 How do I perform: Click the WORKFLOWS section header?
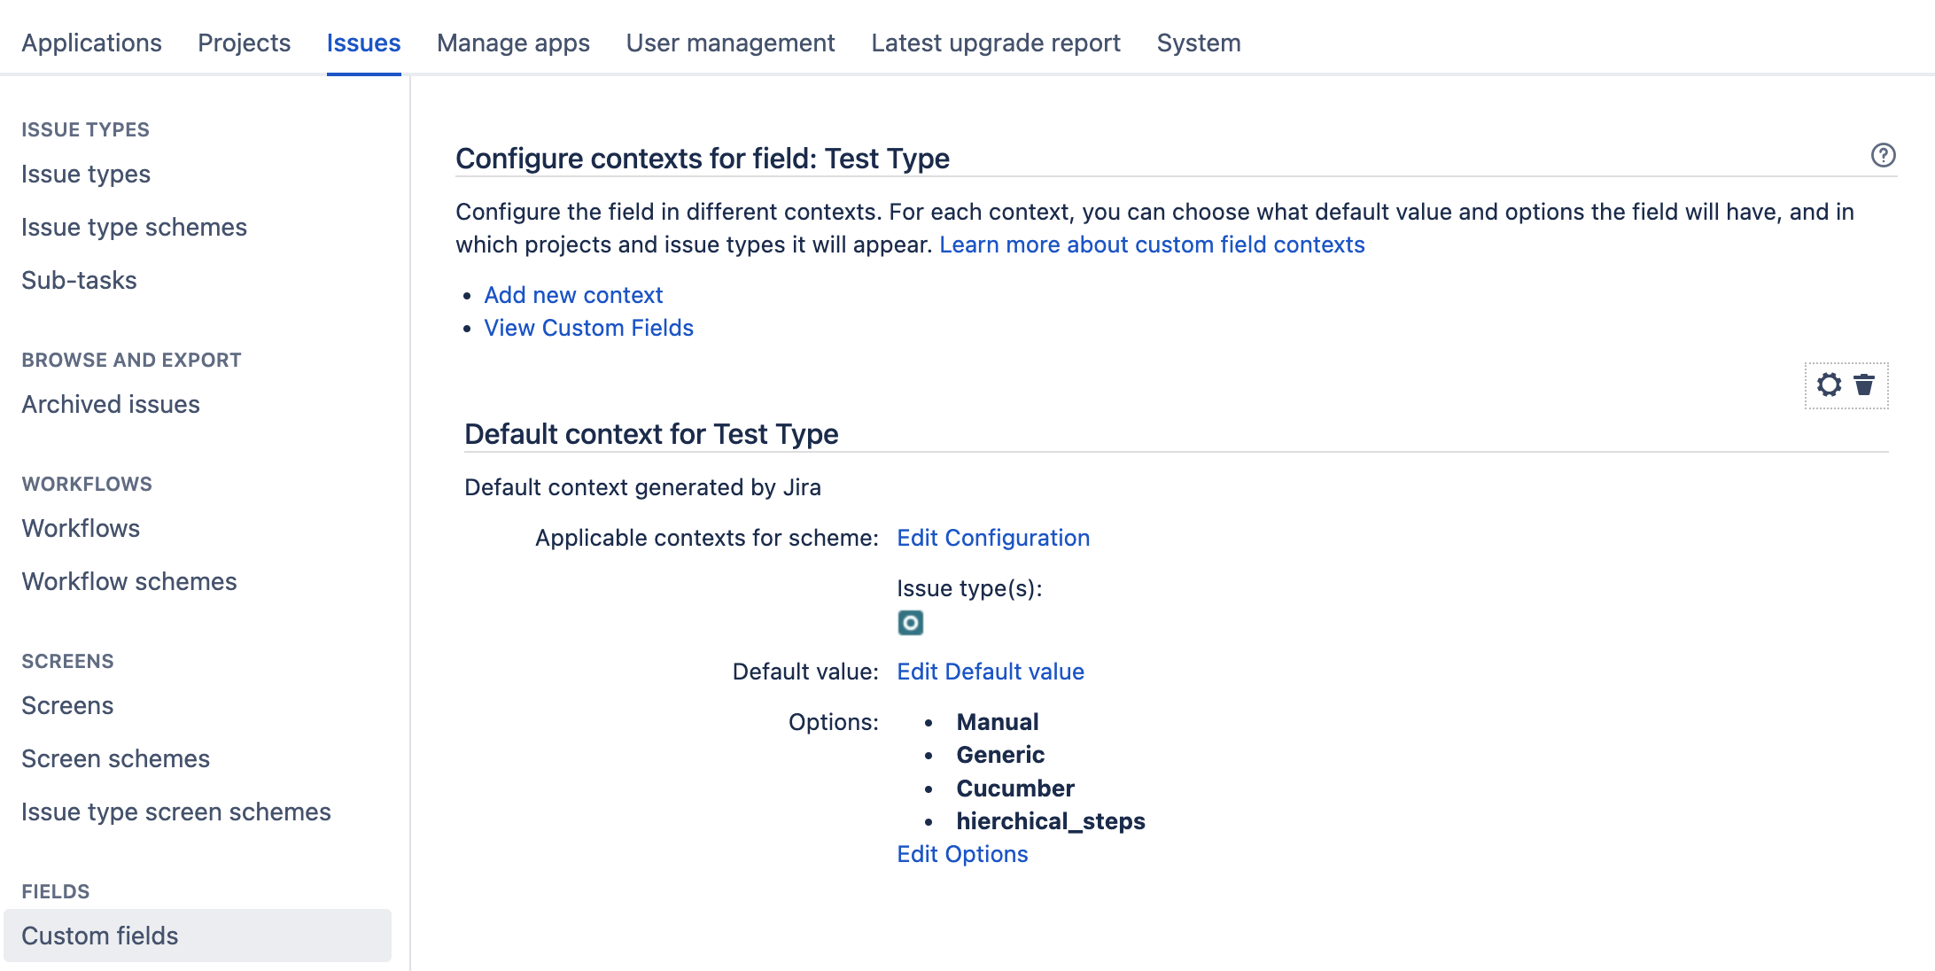87,484
